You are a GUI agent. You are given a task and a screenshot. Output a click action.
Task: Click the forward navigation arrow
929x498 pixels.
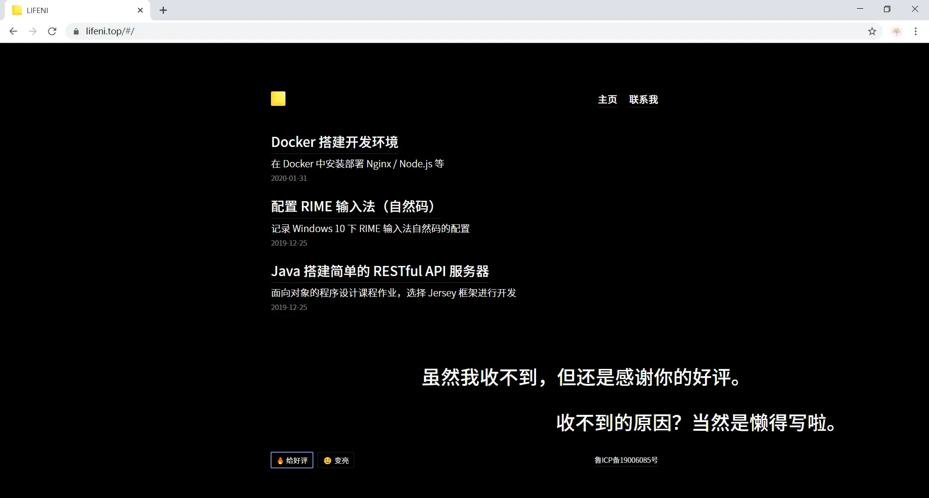point(32,31)
